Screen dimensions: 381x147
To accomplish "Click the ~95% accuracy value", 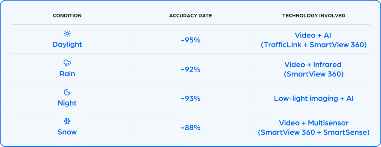I will point(190,40).
